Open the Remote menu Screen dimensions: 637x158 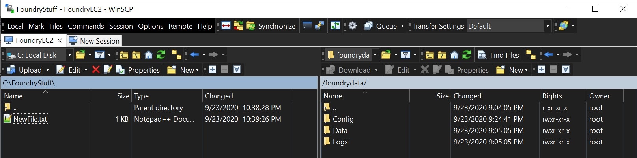pos(180,26)
